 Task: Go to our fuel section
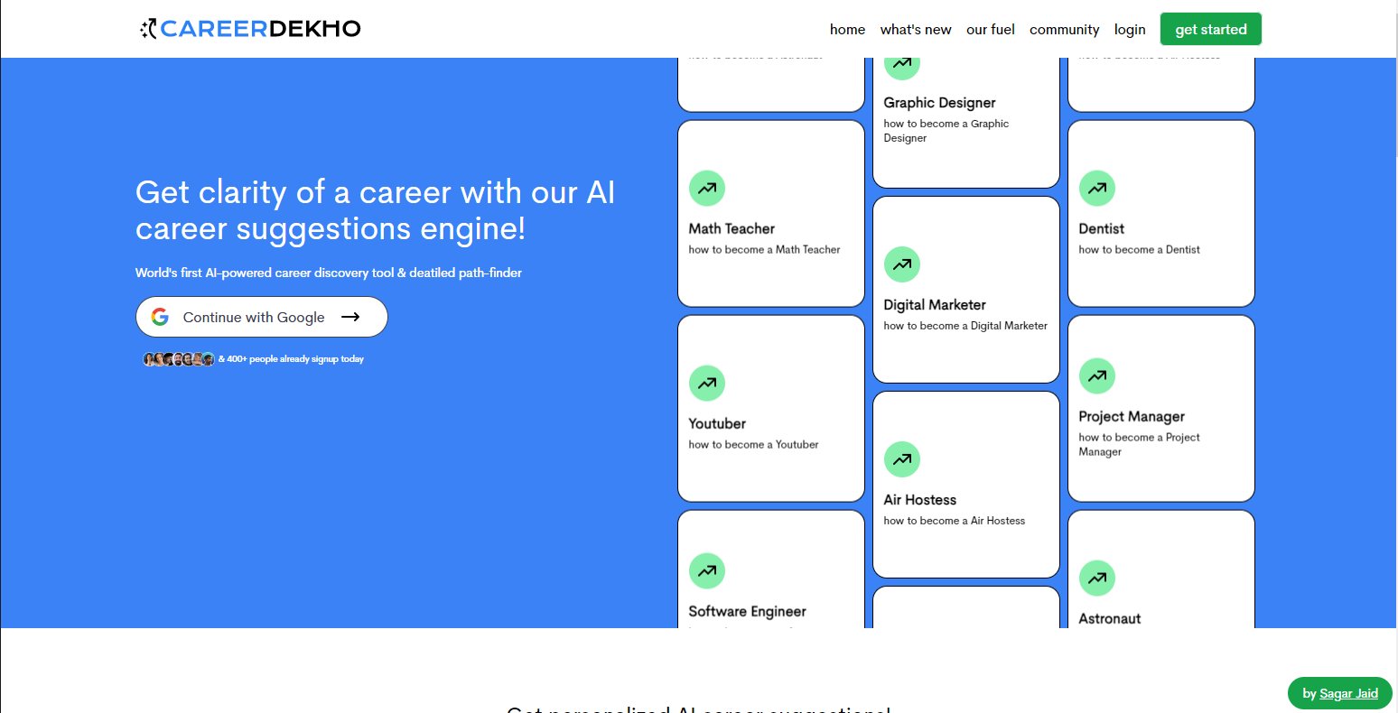point(991,30)
